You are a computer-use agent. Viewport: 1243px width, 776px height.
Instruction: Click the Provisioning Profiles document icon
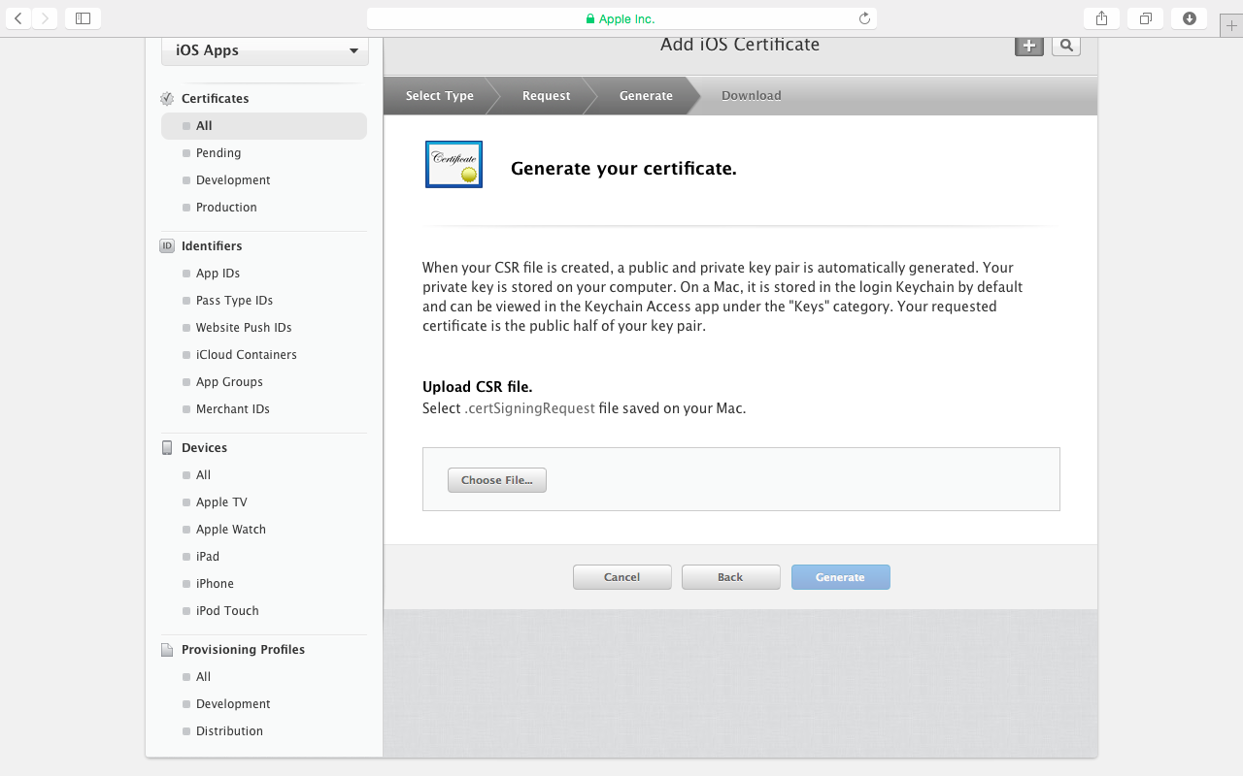[x=167, y=649]
